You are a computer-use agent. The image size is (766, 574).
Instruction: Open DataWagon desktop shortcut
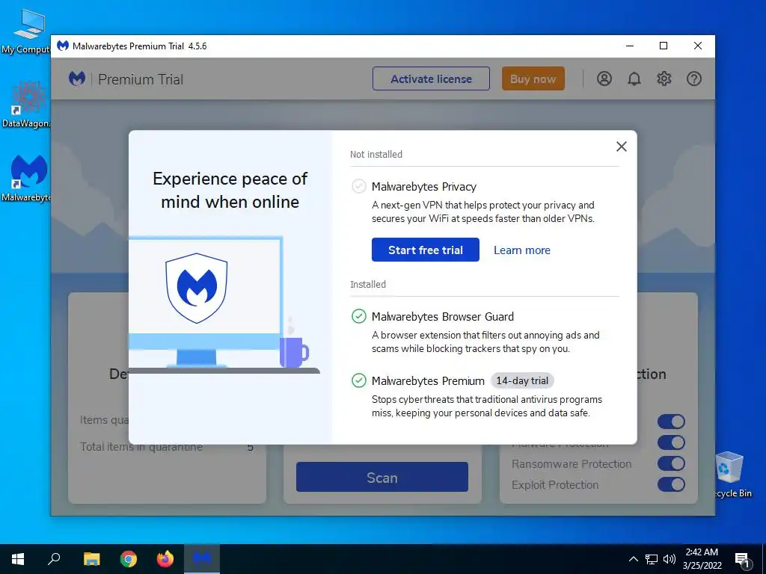click(26, 105)
